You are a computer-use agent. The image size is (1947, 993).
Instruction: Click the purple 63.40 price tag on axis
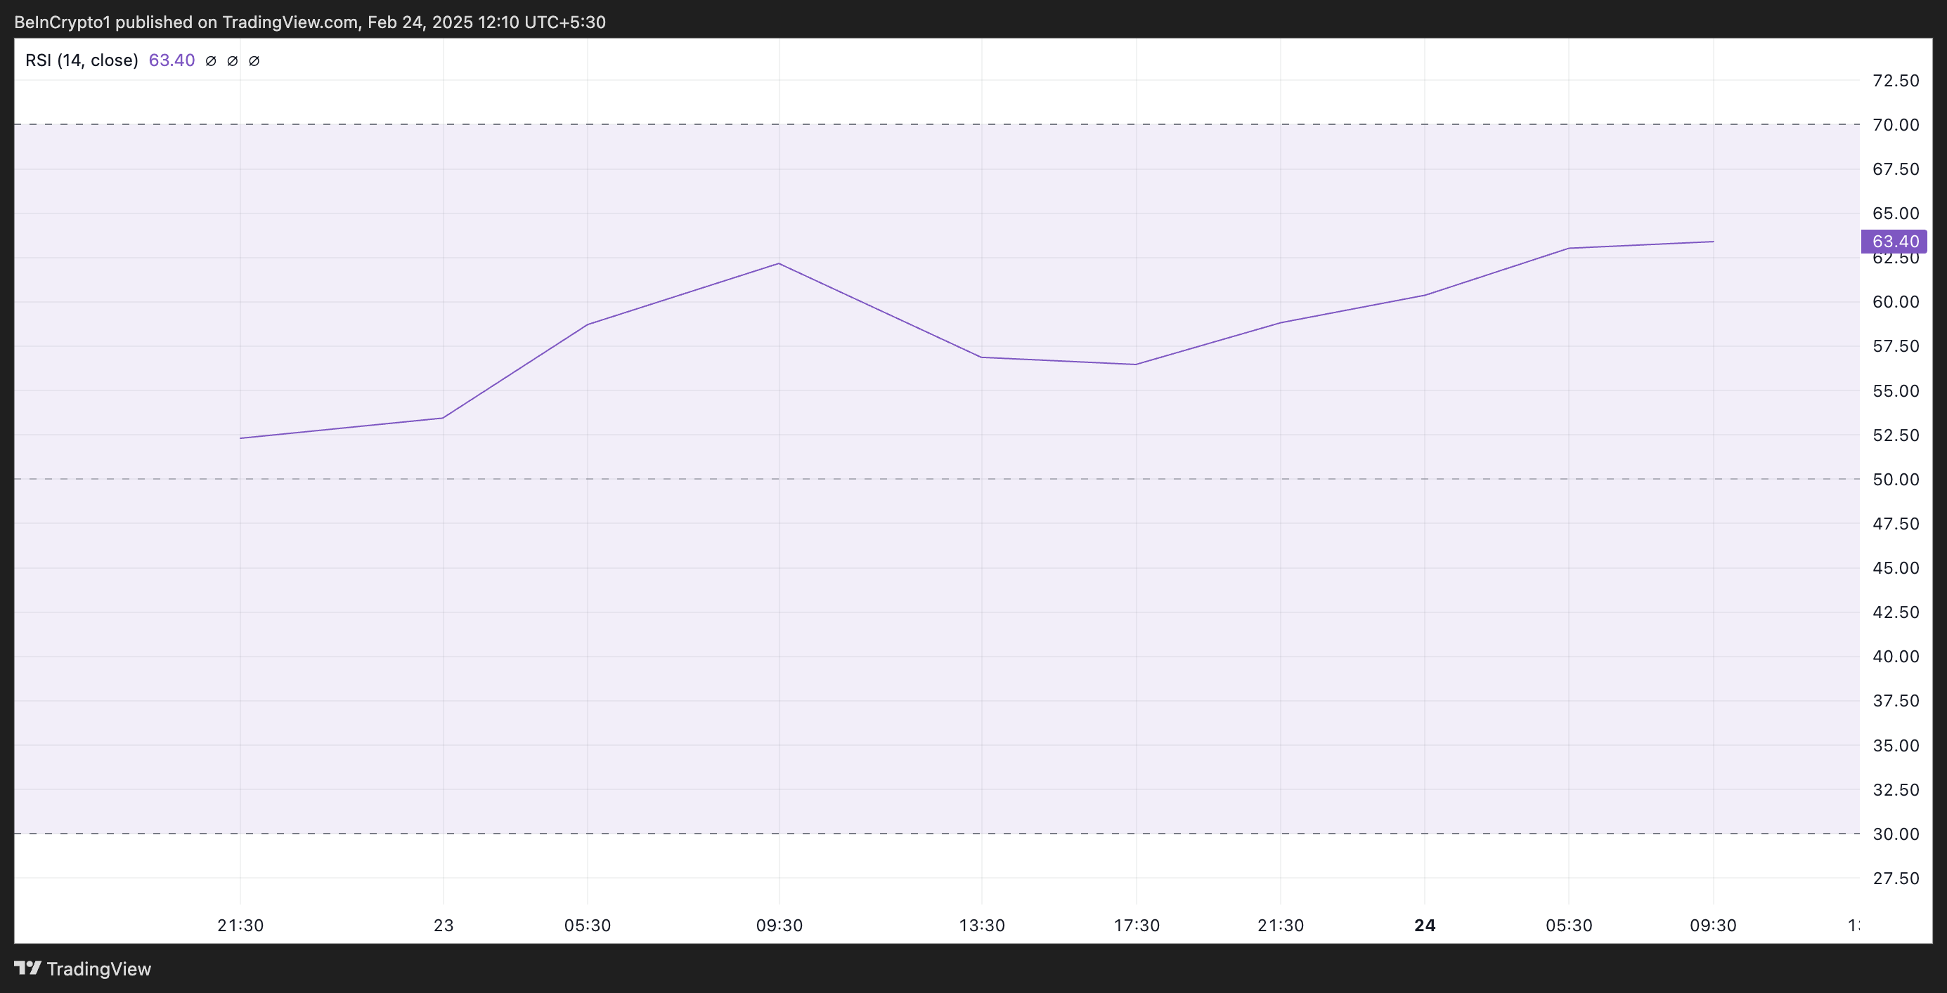(x=1894, y=242)
